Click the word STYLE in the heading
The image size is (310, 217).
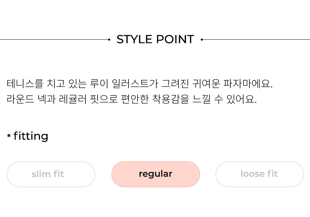click(x=134, y=39)
